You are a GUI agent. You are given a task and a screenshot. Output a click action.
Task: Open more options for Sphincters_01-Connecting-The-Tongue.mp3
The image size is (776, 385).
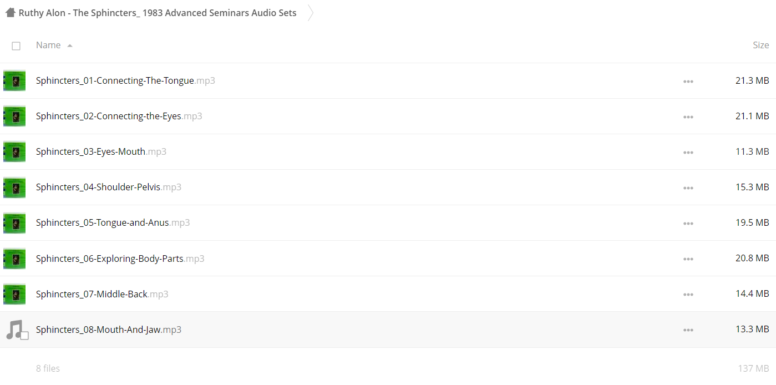pos(688,82)
